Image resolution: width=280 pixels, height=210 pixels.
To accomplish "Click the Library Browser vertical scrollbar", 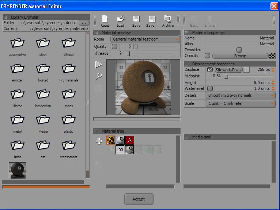I will (87, 105).
